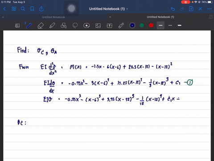Select the thickest stroke width

tap(180, 25)
